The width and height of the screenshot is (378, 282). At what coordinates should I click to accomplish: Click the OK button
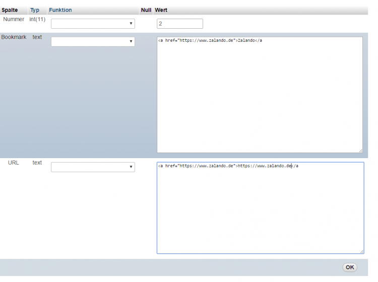[350, 267]
